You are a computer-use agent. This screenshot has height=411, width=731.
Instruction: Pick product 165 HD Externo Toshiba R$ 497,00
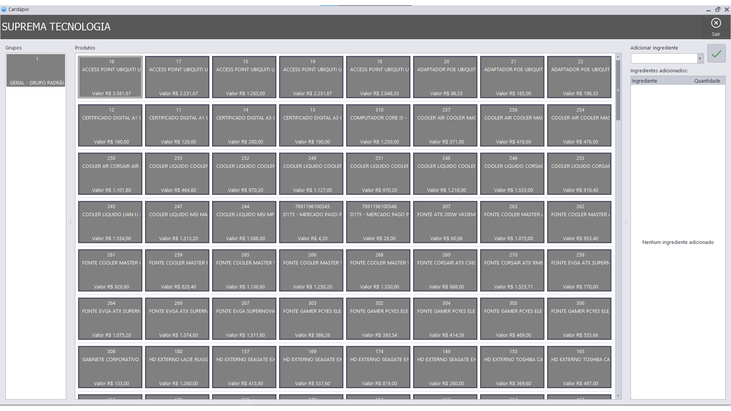point(579,367)
